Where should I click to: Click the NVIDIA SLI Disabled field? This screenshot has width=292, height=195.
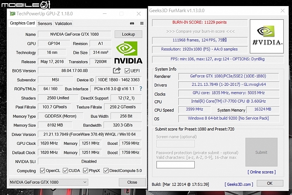(x=90, y=161)
